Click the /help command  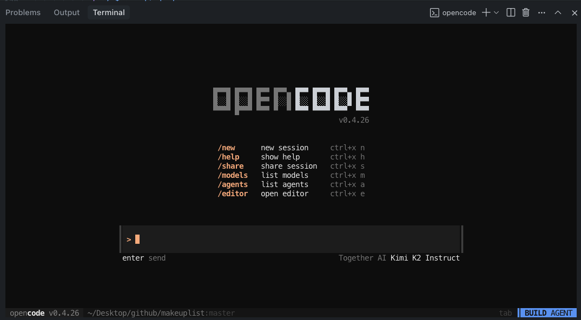tap(229, 157)
